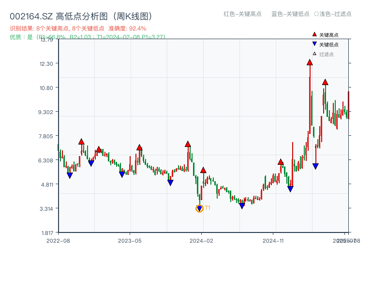Select the blue low marker between the first two highs
The width and height of the screenshot is (387, 290).
pyautogui.click(x=91, y=163)
